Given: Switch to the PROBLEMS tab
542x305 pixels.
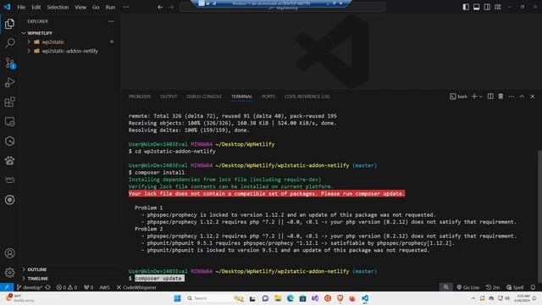Looking at the screenshot, I should click(x=140, y=97).
